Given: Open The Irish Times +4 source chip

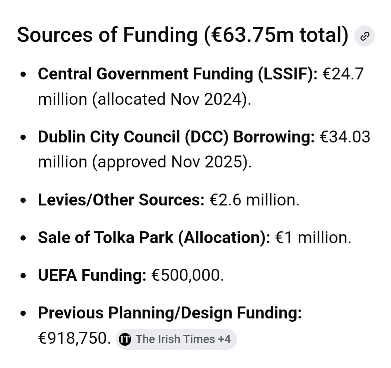Looking at the screenshot, I should tap(176, 339).
